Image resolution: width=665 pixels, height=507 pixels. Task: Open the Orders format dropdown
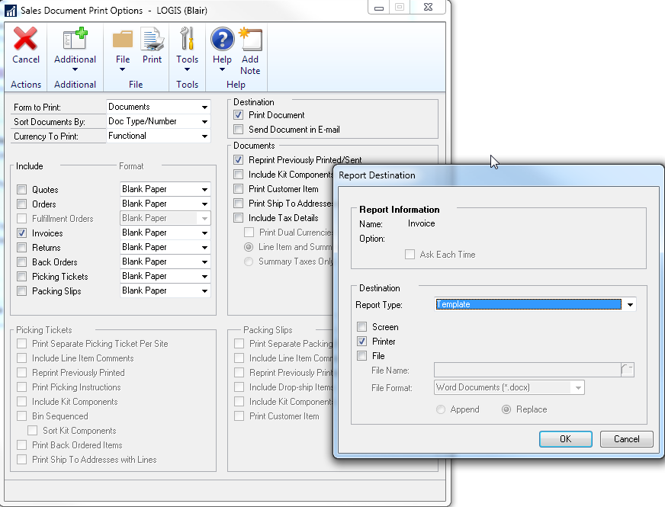(204, 204)
